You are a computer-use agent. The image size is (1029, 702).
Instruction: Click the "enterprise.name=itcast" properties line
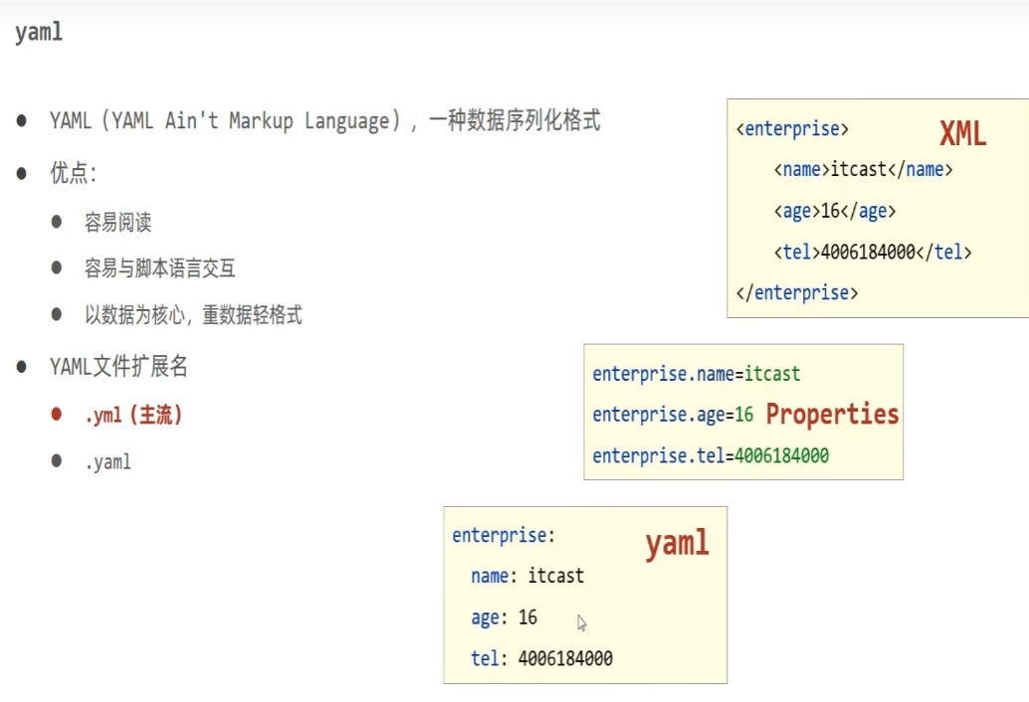pos(696,375)
